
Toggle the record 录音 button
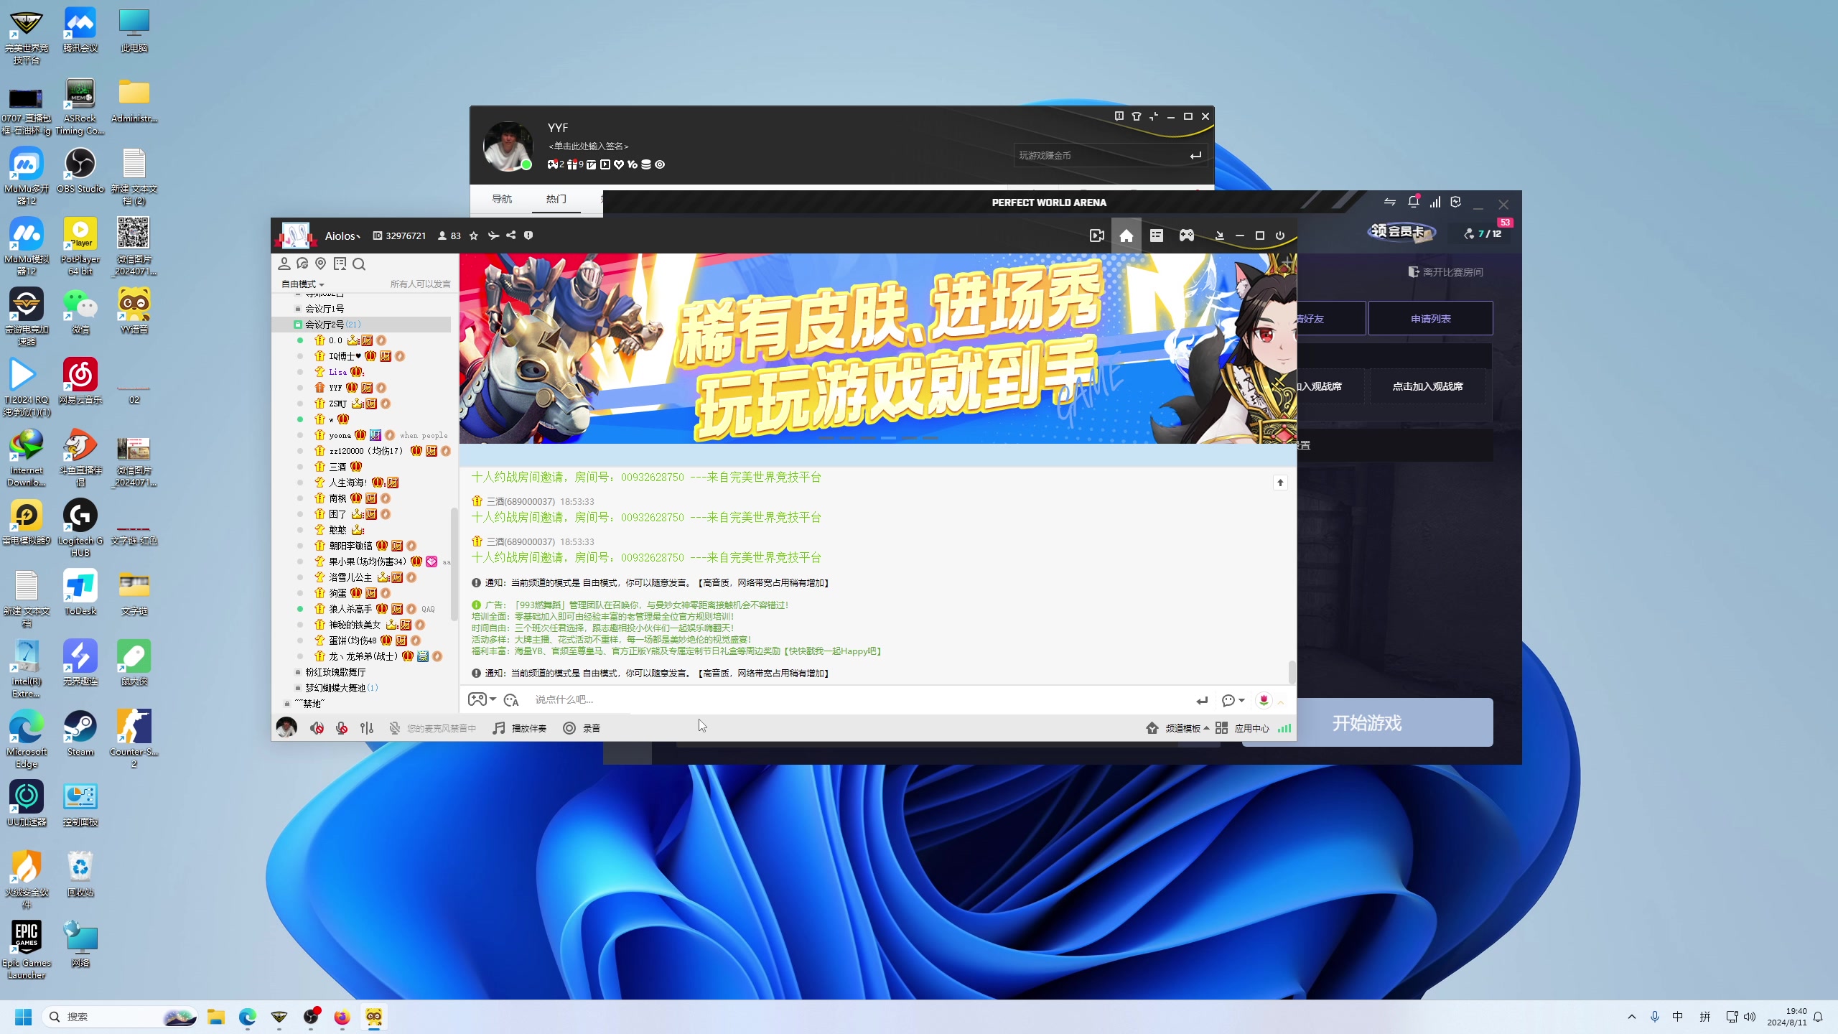point(582,728)
